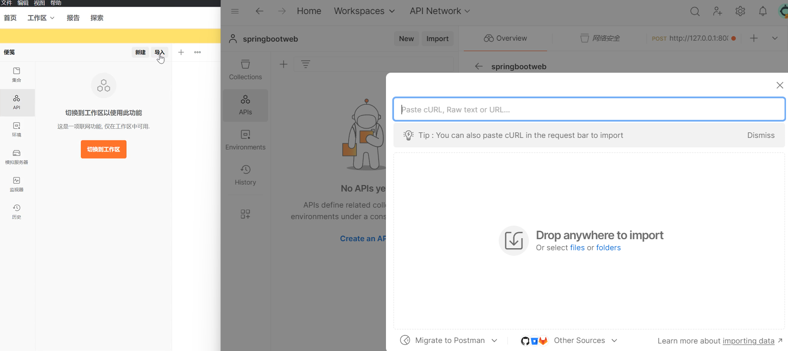Image resolution: width=788 pixels, height=351 pixels.
Task: Switch to the Overview tab
Action: pos(505,39)
